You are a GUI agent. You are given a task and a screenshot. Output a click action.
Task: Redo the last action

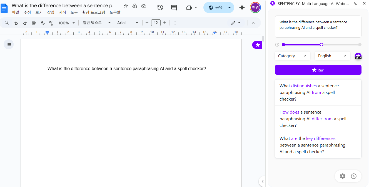25,23
